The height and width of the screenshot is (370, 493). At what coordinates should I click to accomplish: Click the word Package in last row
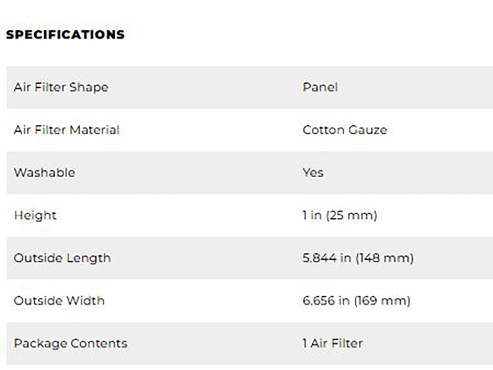click(40, 343)
